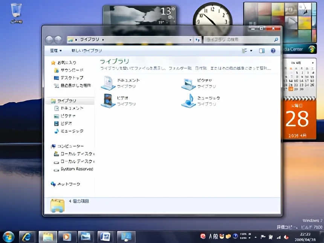The image size is (324, 243).
Task: Toggle the preview pane button
Action: [262, 51]
